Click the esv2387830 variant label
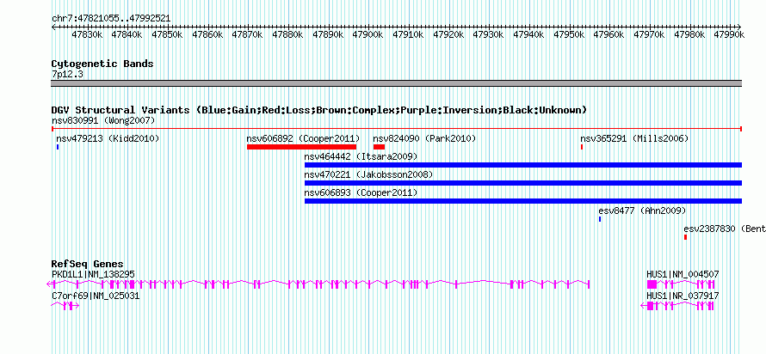Viewport: 766px width, 354px height. pos(725,229)
